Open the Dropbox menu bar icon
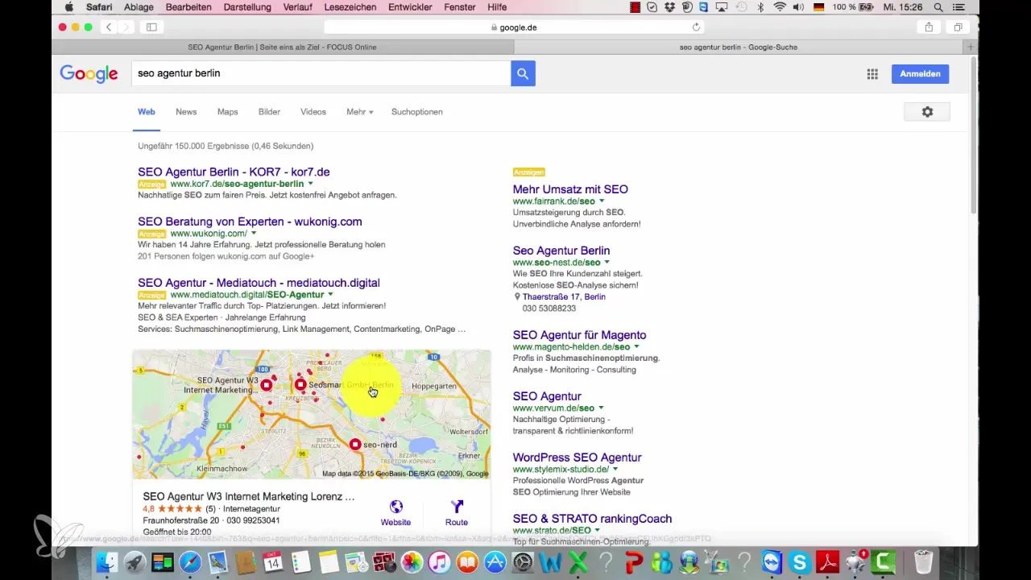The width and height of the screenshot is (1031, 580). (671, 7)
